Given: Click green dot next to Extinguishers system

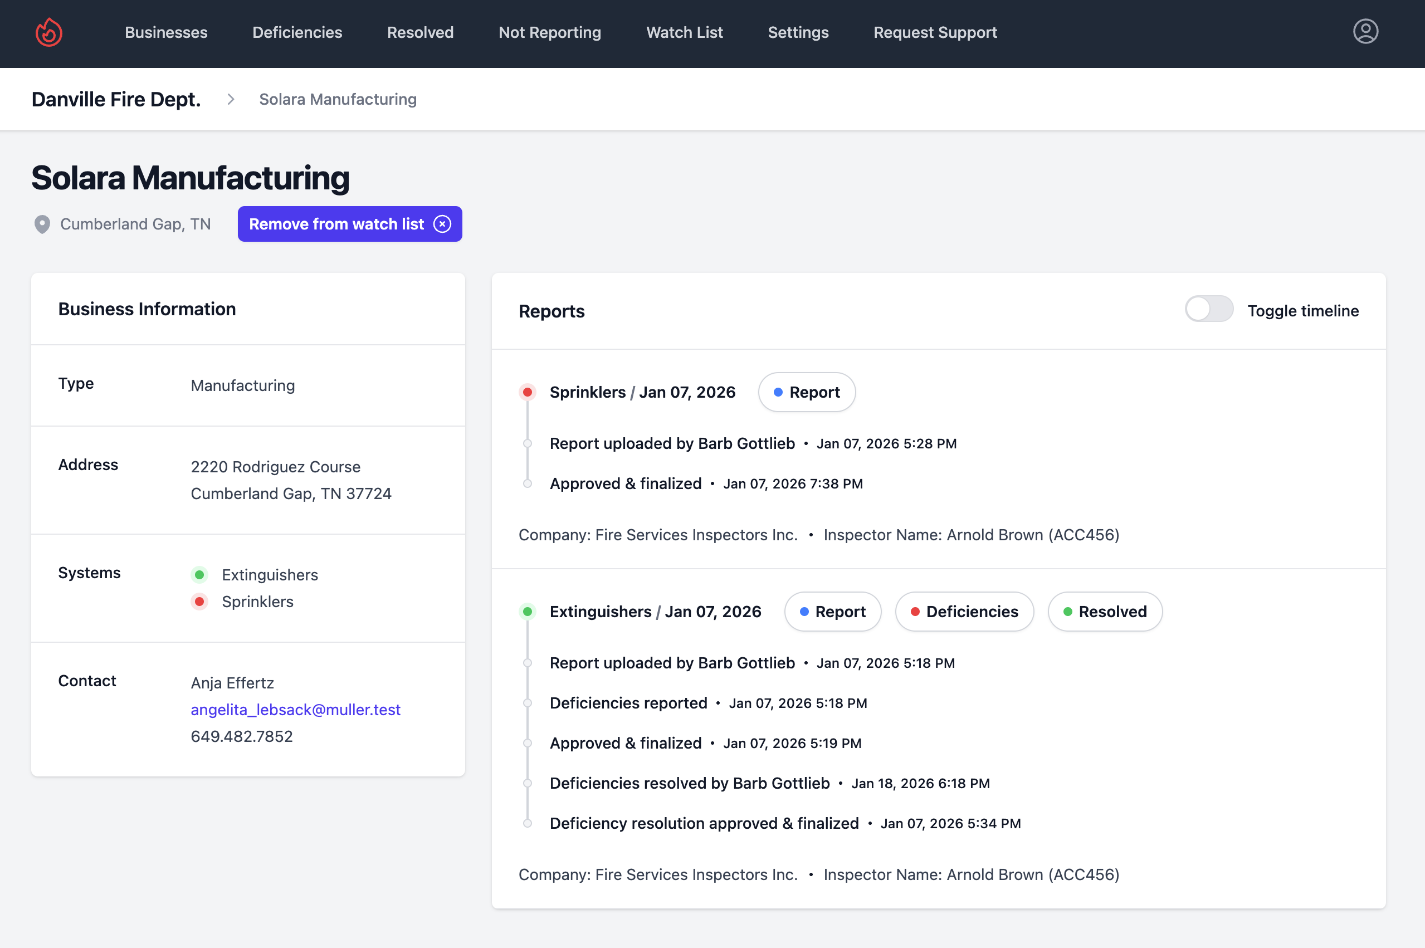Looking at the screenshot, I should pos(199,574).
